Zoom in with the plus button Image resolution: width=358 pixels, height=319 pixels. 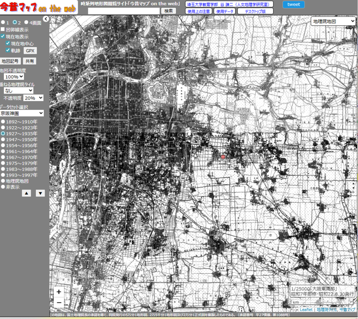(x=59, y=292)
